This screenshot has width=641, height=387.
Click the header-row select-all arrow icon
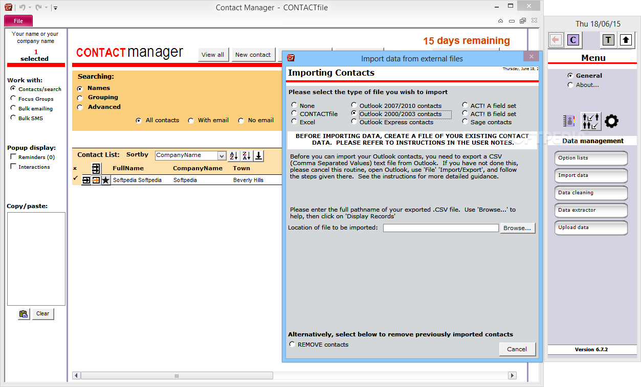pos(96,168)
